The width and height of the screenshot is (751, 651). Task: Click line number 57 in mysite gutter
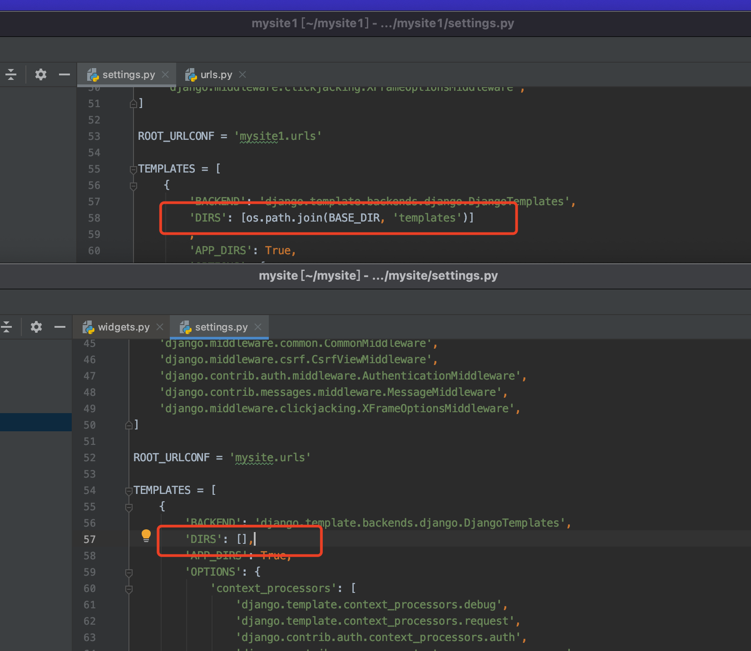pyautogui.click(x=89, y=539)
